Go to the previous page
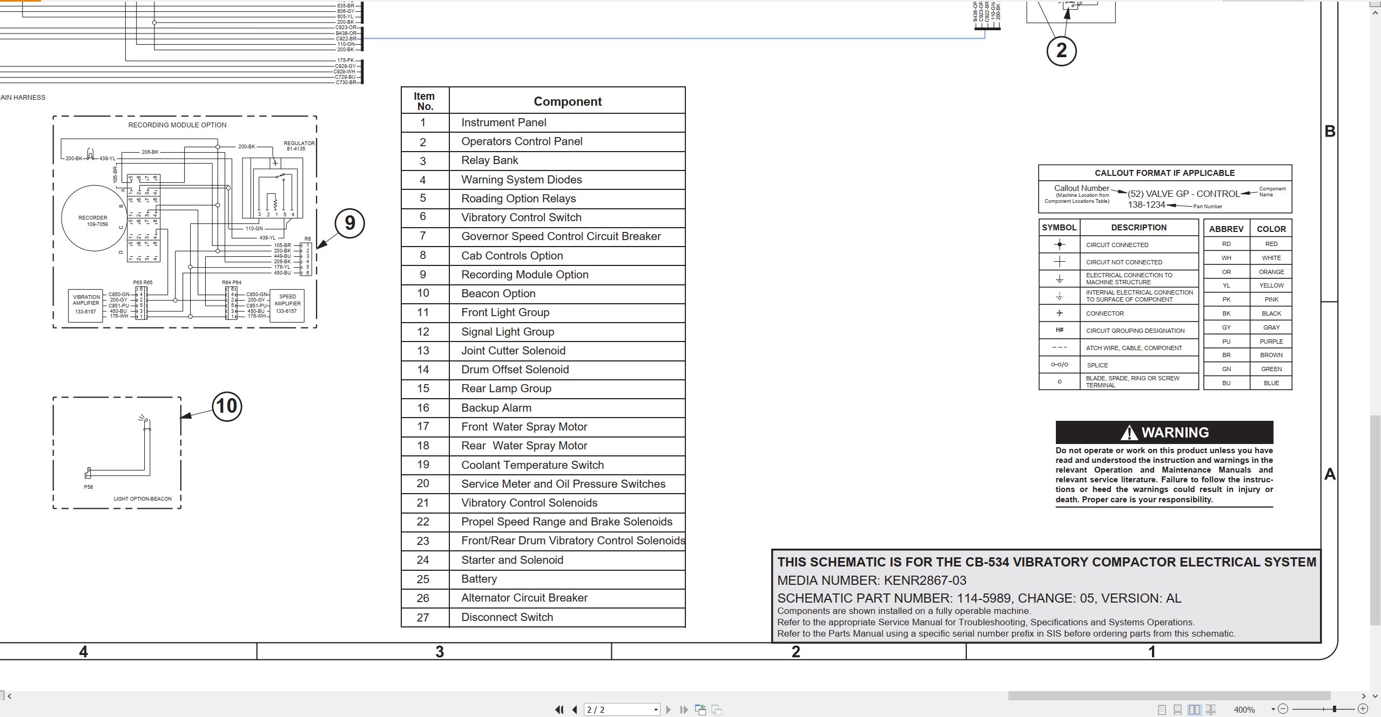The image size is (1381, 717). [x=575, y=709]
